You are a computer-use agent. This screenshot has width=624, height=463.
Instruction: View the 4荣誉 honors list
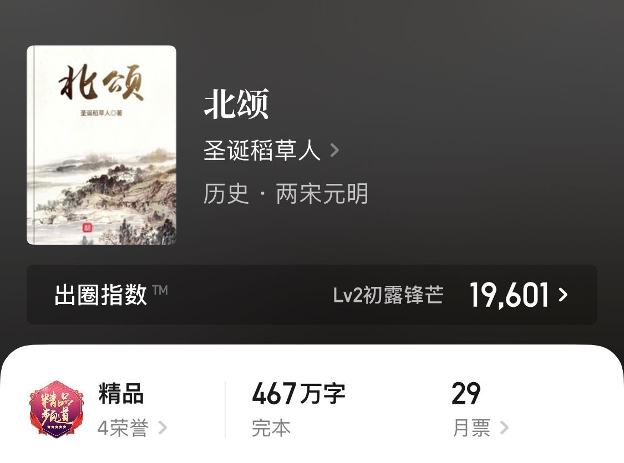123,428
